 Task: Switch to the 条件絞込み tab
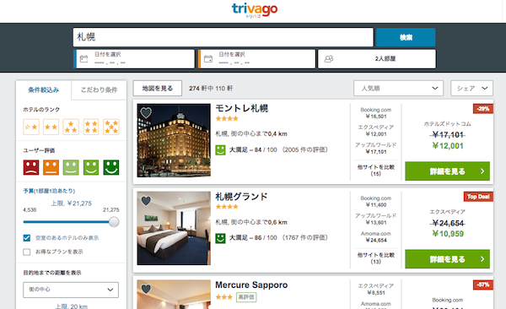point(44,89)
